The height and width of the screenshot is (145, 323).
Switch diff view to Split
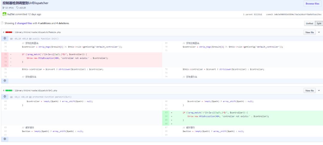click(x=319, y=24)
